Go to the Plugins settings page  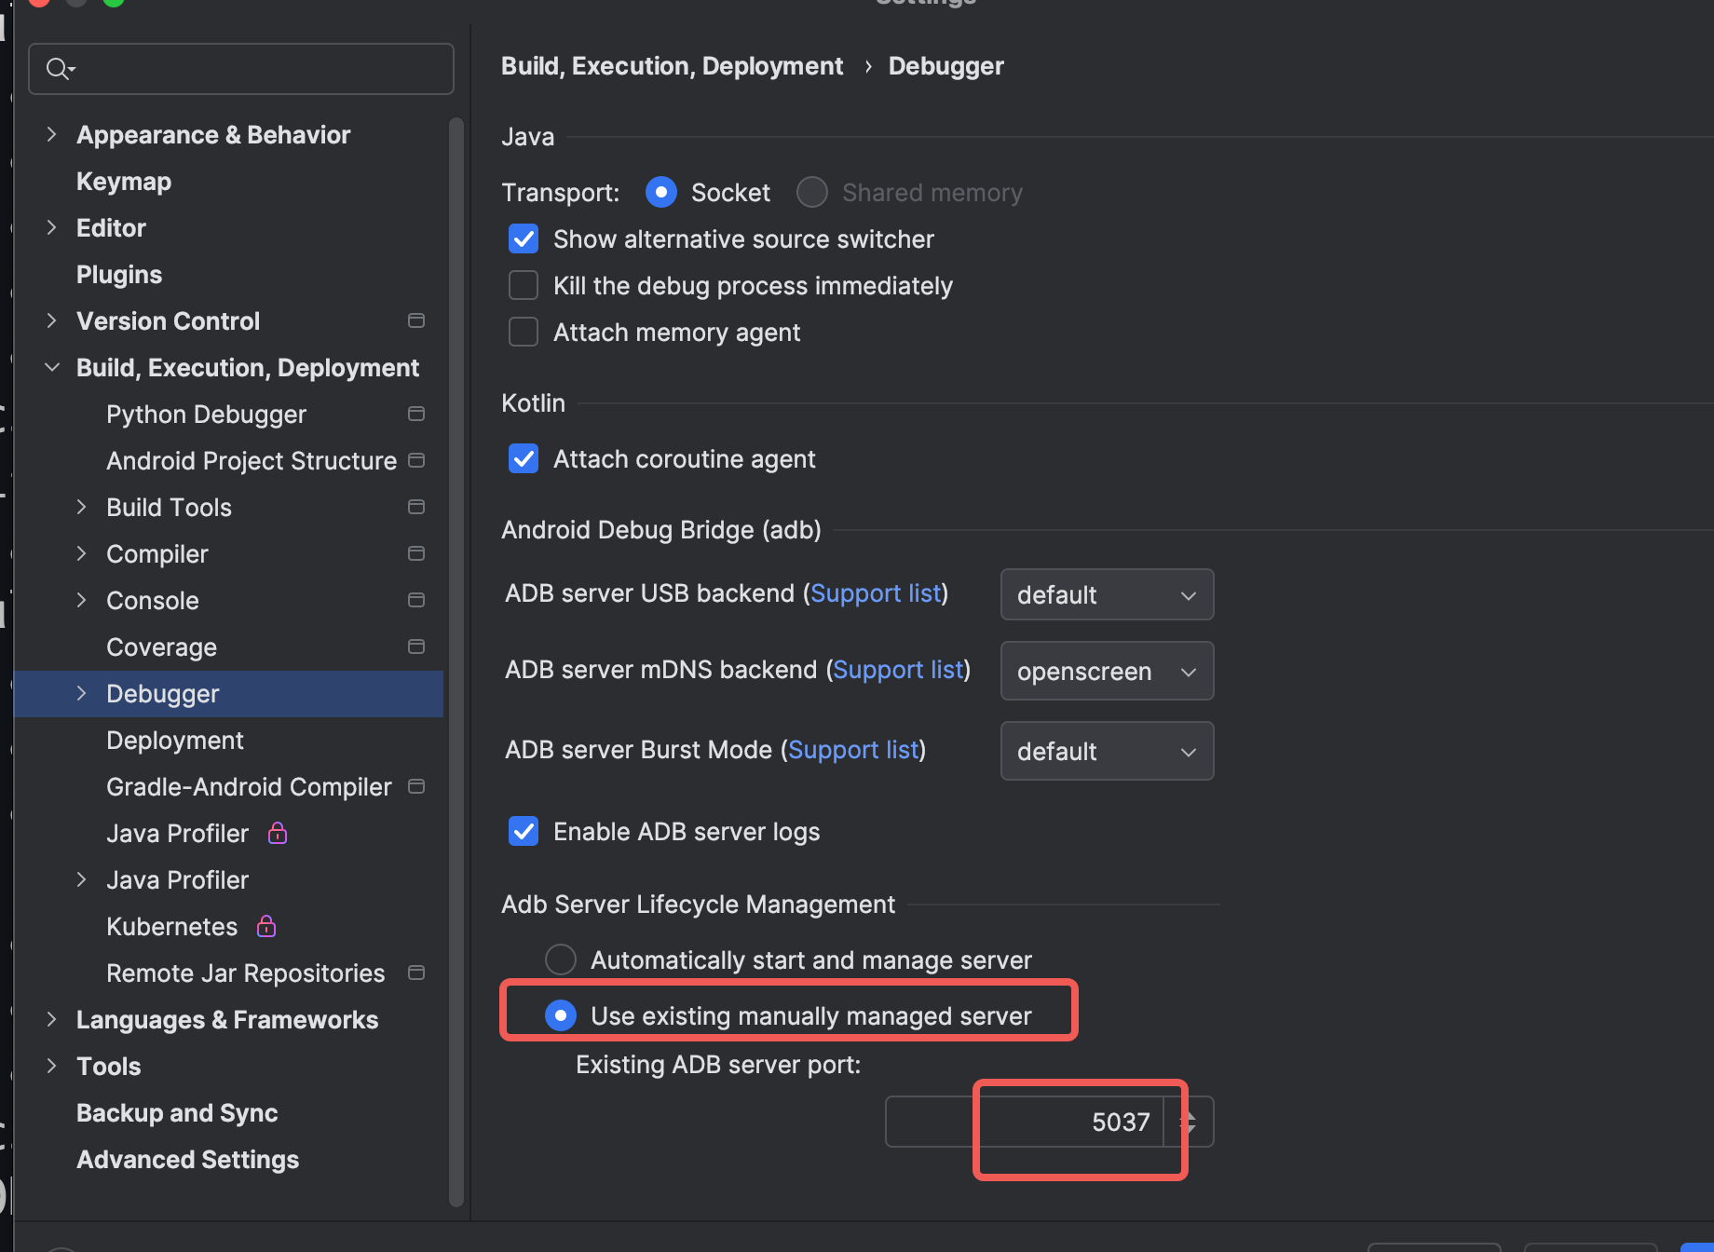(119, 275)
